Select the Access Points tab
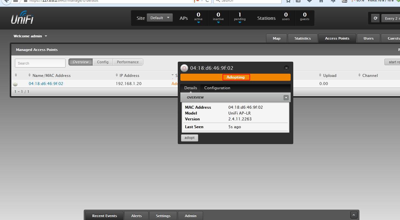The image size is (400, 220). tap(337, 38)
